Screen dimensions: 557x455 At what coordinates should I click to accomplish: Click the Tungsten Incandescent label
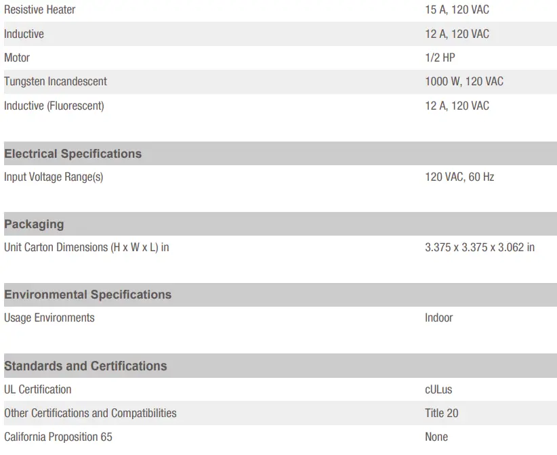pyautogui.click(x=56, y=81)
